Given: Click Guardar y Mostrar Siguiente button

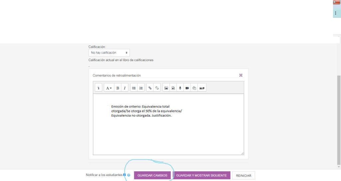Looking at the screenshot, I should point(201,175).
